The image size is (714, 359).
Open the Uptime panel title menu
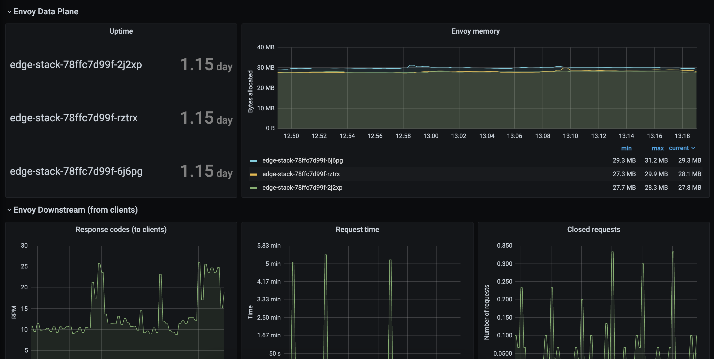point(121,31)
